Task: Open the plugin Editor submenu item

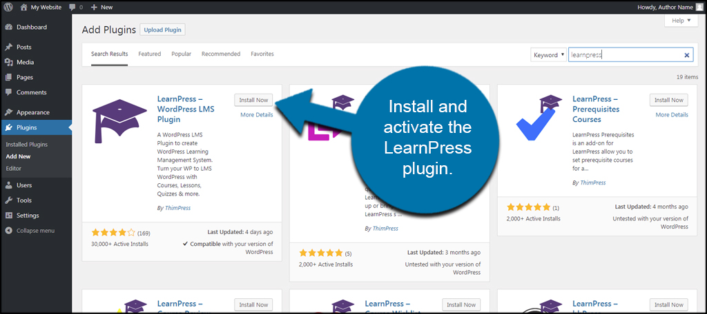Action: [14, 168]
